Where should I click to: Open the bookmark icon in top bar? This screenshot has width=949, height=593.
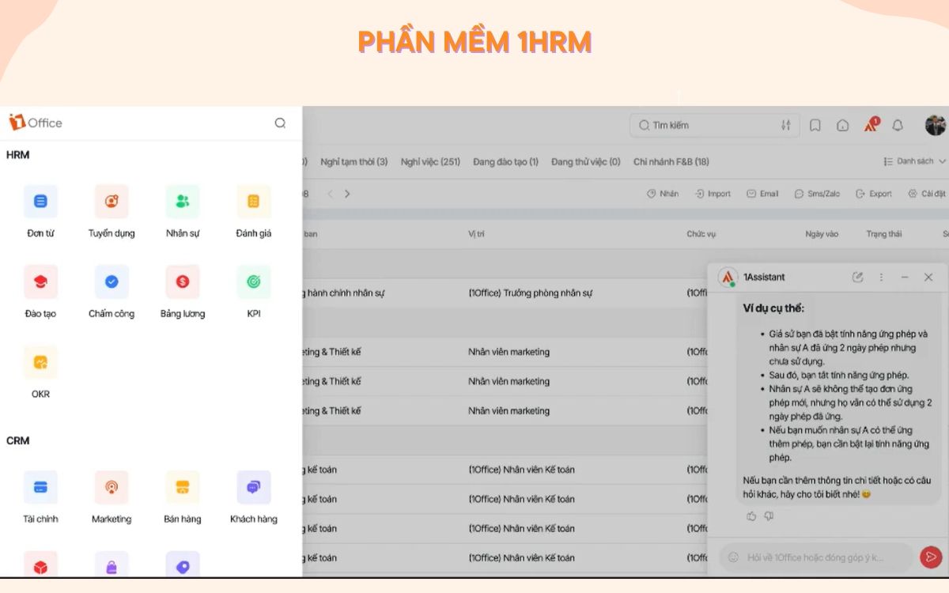pyautogui.click(x=815, y=125)
